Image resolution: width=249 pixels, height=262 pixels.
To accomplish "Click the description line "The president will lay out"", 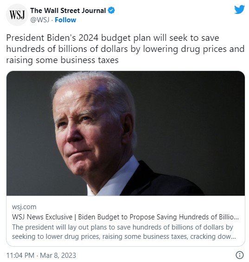I will pyautogui.click(x=122, y=227).
